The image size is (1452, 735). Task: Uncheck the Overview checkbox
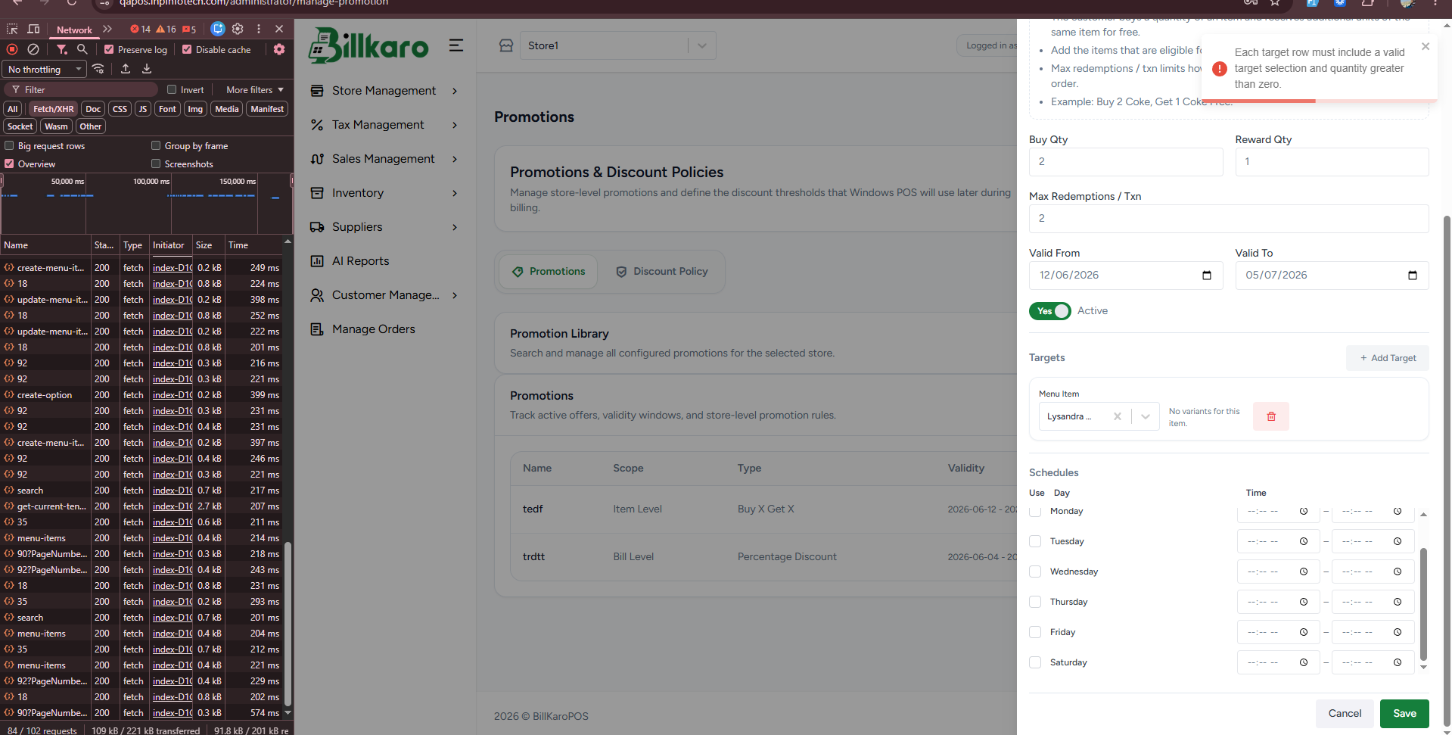click(9, 164)
